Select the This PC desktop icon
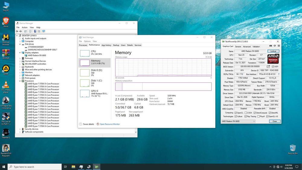This screenshot has height=170, width=302. click(6, 6)
